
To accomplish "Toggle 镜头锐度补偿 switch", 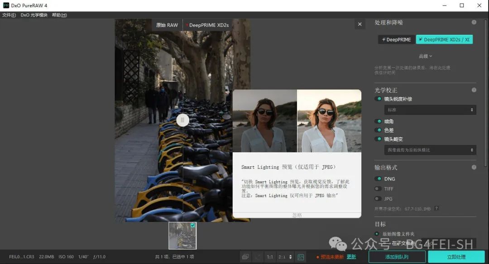I will pyautogui.click(x=378, y=99).
